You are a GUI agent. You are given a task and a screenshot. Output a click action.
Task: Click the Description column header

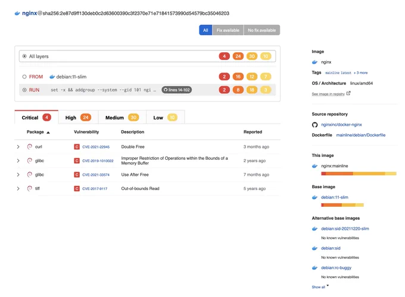pos(132,132)
